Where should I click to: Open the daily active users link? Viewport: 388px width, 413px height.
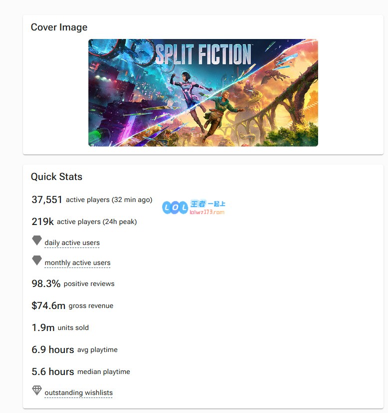point(72,242)
